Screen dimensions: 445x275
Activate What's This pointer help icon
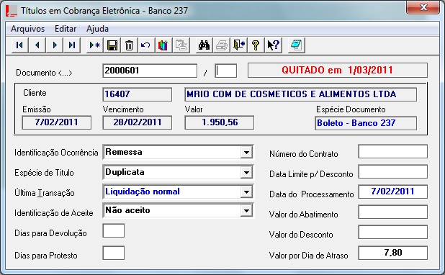[x=274, y=45]
